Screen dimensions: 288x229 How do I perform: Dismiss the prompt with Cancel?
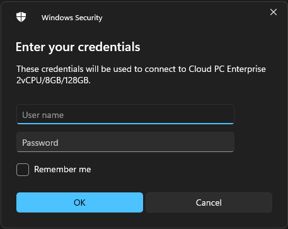click(209, 203)
